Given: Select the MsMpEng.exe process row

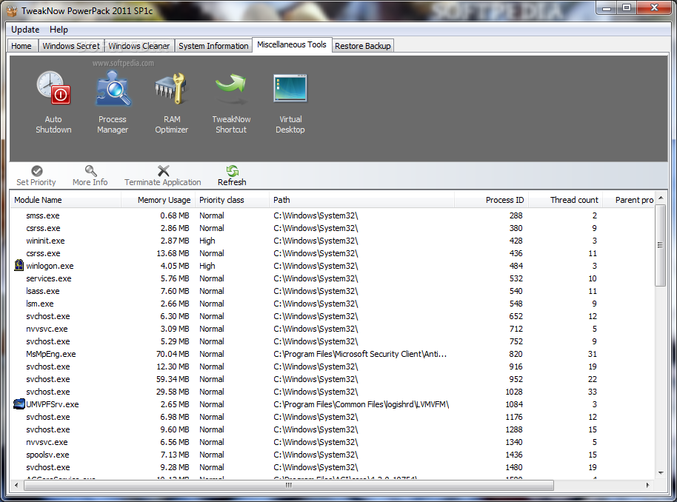Looking at the screenshot, I should tap(333, 354).
